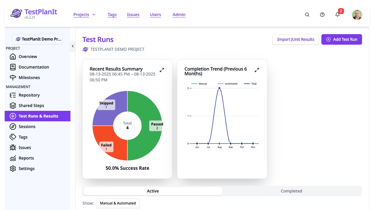Viewport: 374px width, 210px height.
Task: Switch to the Completed test runs tab
Action: [291, 191]
